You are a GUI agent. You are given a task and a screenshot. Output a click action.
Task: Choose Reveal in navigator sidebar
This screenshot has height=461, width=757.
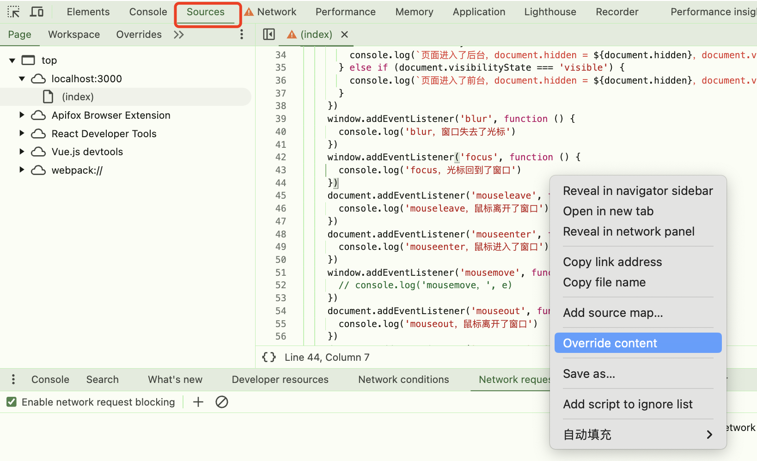pos(638,191)
